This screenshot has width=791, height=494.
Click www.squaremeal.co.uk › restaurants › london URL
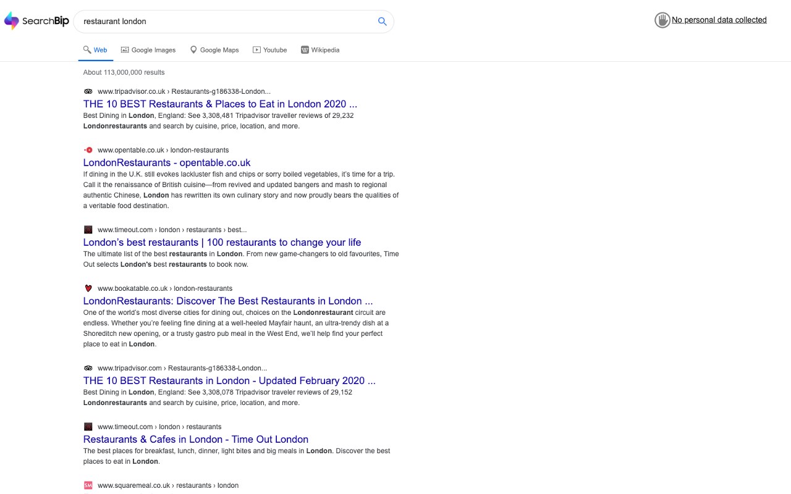(168, 485)
